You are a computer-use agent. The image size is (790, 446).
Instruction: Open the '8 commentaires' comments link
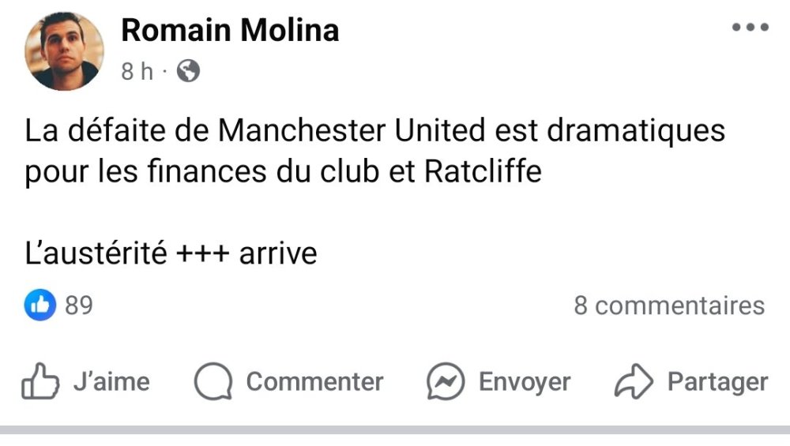(x=669, y=305)
